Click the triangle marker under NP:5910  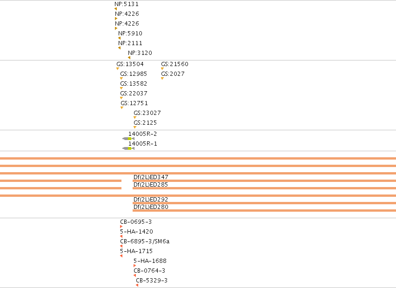119,38
